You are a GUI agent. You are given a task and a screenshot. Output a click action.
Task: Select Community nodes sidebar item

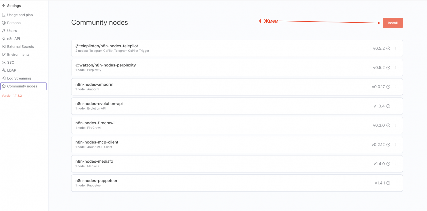(x=22, y=86)
